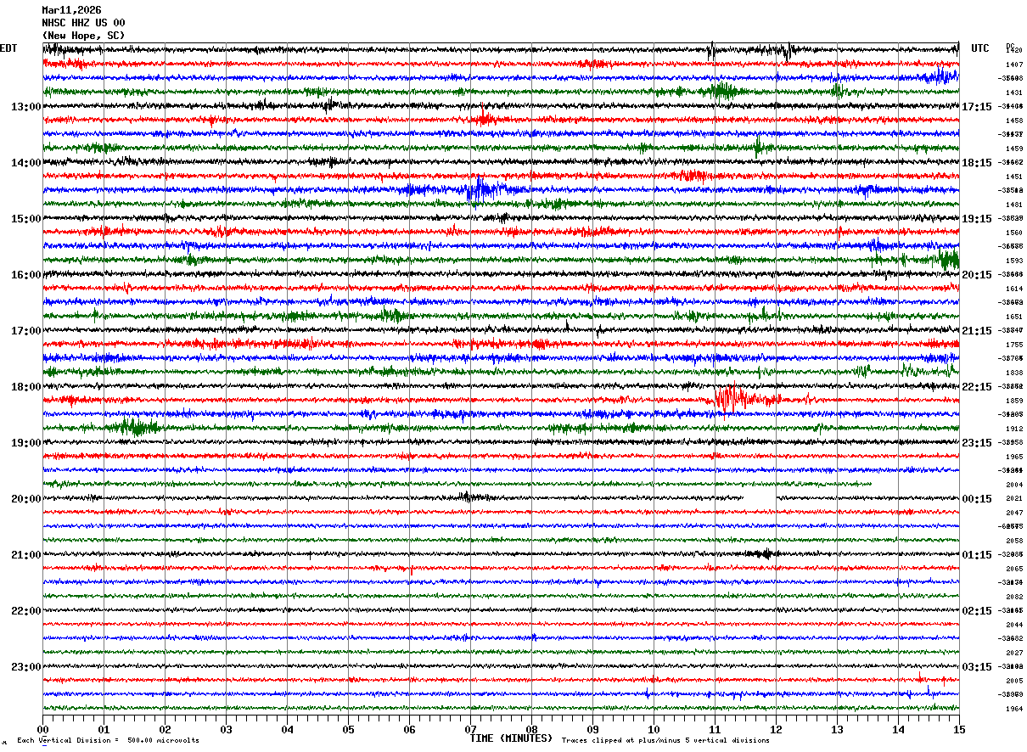Click DC offset value 1651
Screen dimensions: 1027x752
point(1014,317)
